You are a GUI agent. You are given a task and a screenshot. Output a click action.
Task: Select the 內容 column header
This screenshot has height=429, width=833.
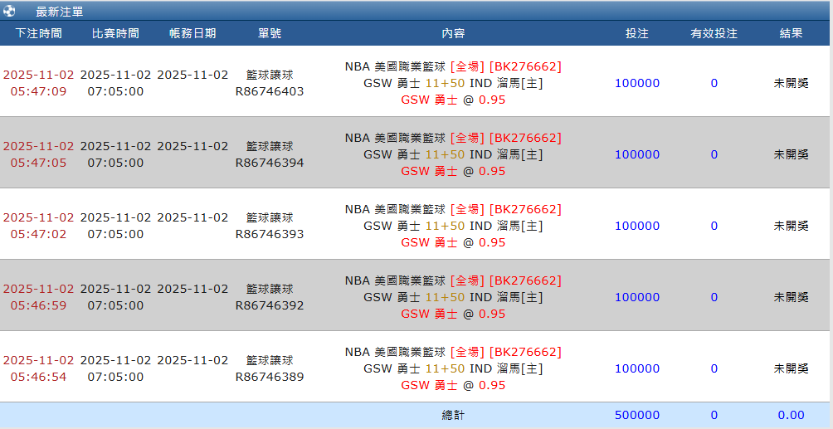point(453,33)
